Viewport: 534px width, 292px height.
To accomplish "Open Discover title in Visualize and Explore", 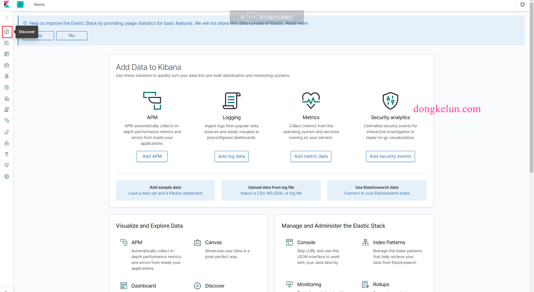I will pos(215,286).
